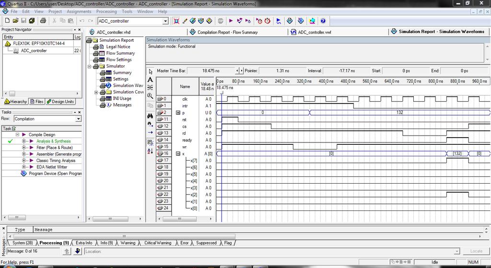Click the Pin Planner pencil icon
Screen dimensions: 491x268
click(x=185, y=21)
